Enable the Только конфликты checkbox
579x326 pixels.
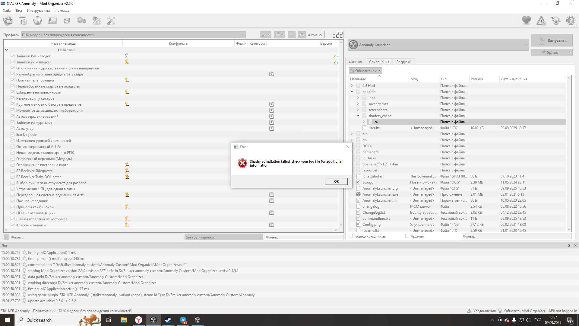pos(351,236)
